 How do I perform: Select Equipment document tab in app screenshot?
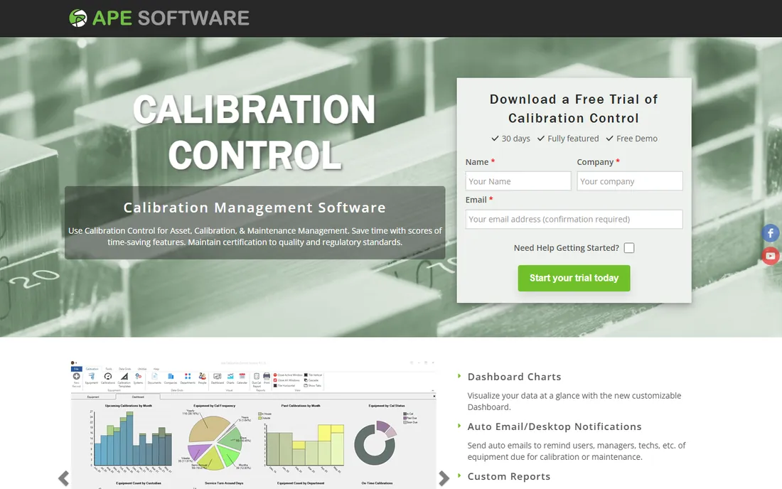(x=93, y=397)
